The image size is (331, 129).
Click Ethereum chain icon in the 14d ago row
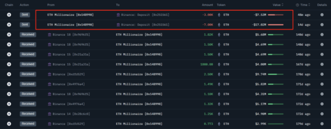click(x=9, y=25)
